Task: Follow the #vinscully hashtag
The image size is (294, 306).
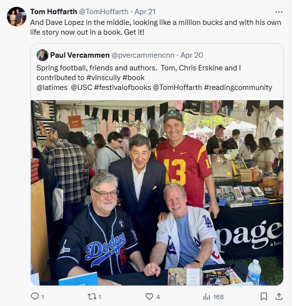Action: click(x=103, y=78)
